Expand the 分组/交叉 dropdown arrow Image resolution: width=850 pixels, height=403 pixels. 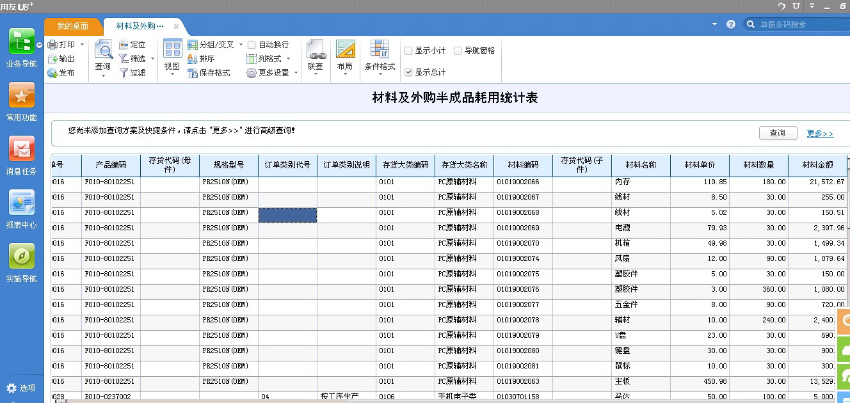(x=241, y=45)
